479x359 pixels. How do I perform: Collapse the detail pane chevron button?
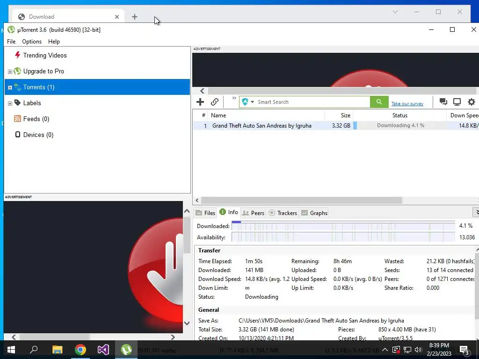(x=476, y=212)
